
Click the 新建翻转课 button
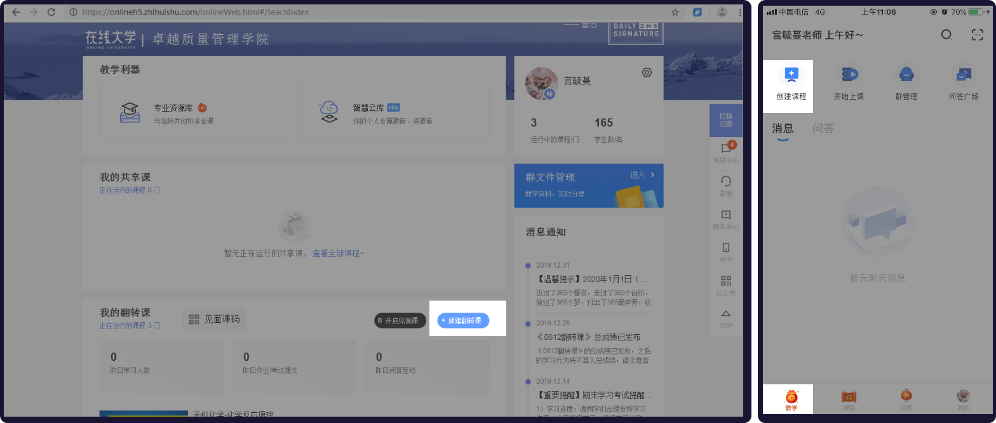coord(463,320)
